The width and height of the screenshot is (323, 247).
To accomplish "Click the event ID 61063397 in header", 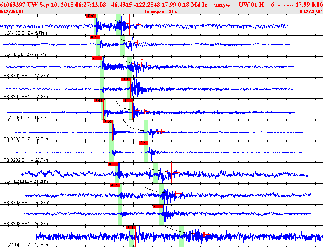I will (13, 5).
